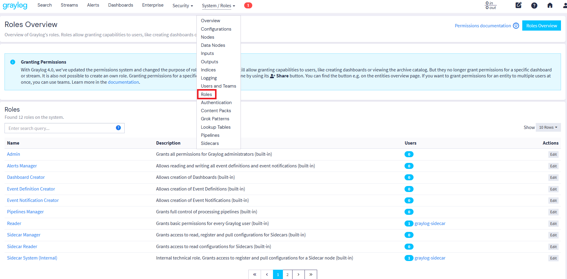
Task: Go to the last page of roles
Action: click(x=311, y=274)
